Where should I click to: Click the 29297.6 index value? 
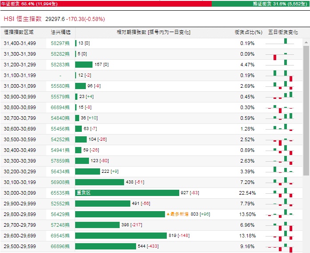(55, 19)
